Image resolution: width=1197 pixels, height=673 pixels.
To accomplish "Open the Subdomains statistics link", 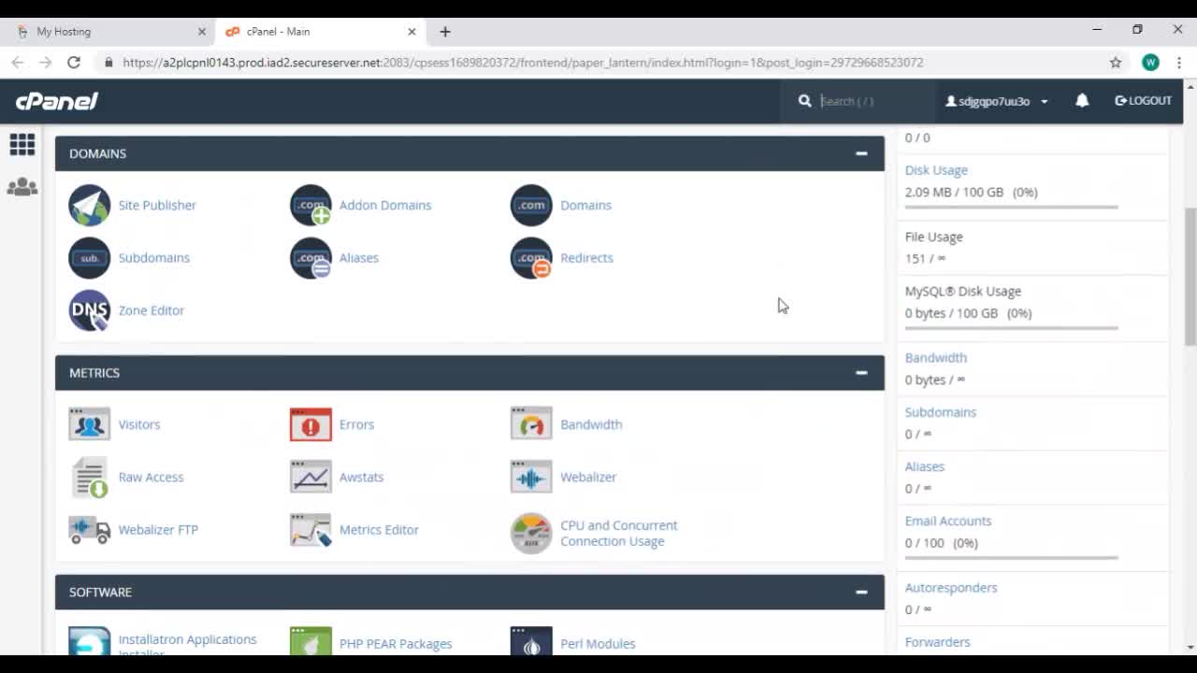I will (x=941, y=412).
